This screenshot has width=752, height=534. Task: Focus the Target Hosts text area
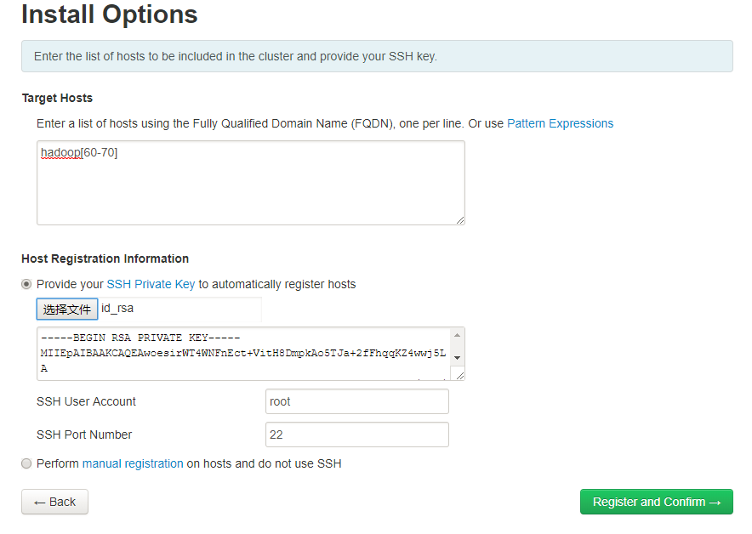(x=251, y=183)
